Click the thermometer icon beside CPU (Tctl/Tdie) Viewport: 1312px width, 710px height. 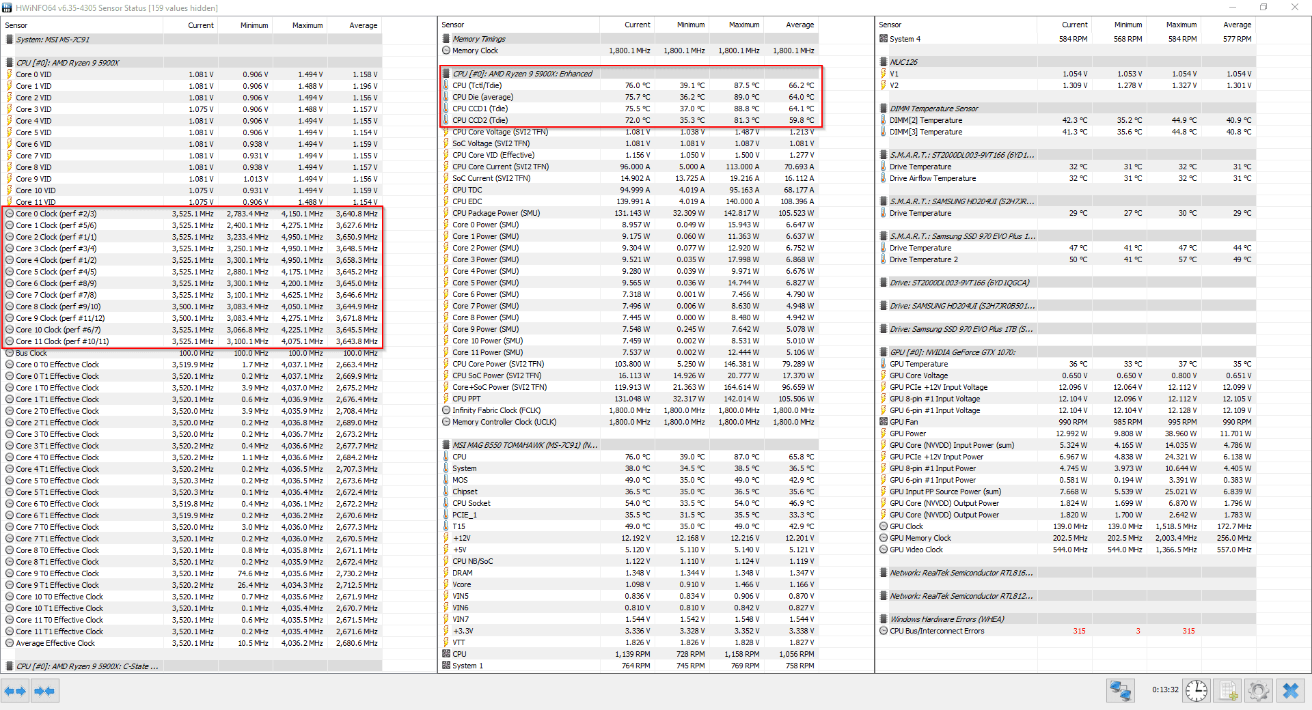[446, 85]
